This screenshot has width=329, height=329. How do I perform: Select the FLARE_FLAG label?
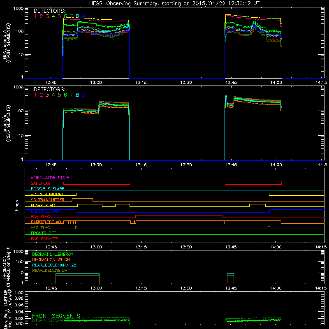43,205
